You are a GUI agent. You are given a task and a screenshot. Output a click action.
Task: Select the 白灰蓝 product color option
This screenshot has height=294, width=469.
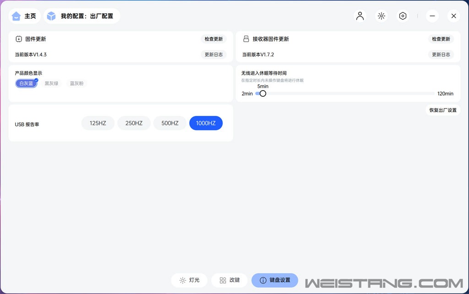click(26, 83)
